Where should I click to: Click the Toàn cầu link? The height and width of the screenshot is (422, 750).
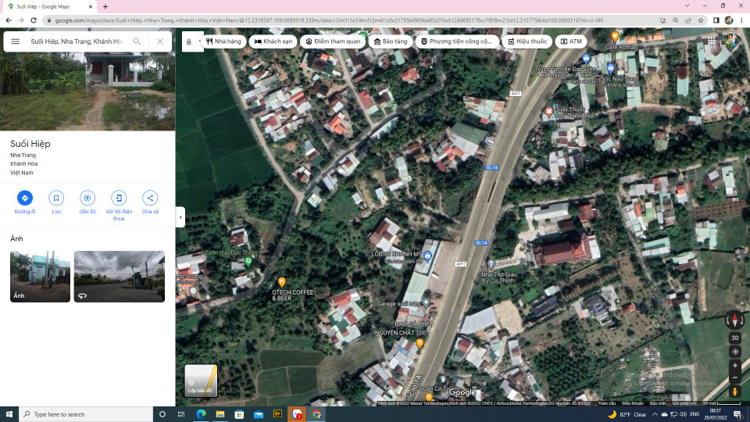click(x=607, y=403)
